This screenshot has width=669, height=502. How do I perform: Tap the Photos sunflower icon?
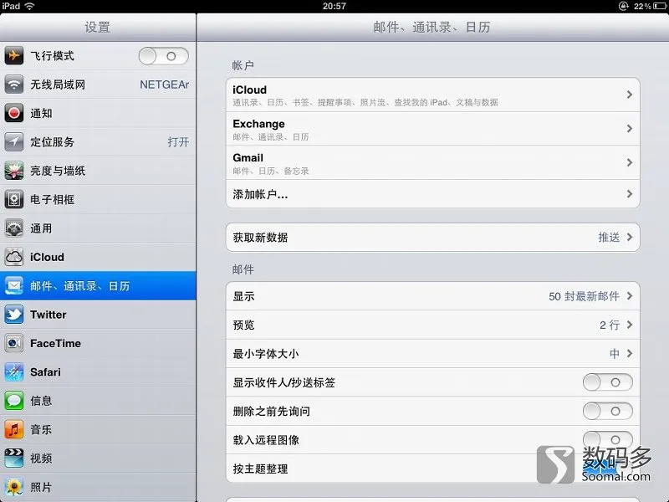tap(13, 487)
